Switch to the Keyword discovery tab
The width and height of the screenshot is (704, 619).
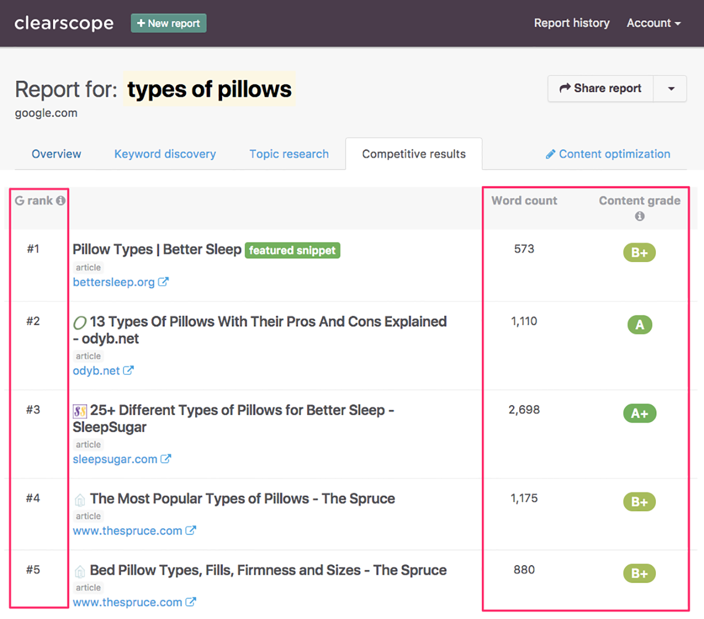[165, 154]
